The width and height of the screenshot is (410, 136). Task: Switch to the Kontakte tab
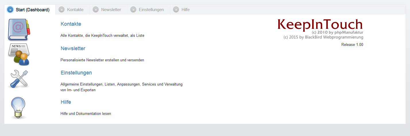[73, 10]
